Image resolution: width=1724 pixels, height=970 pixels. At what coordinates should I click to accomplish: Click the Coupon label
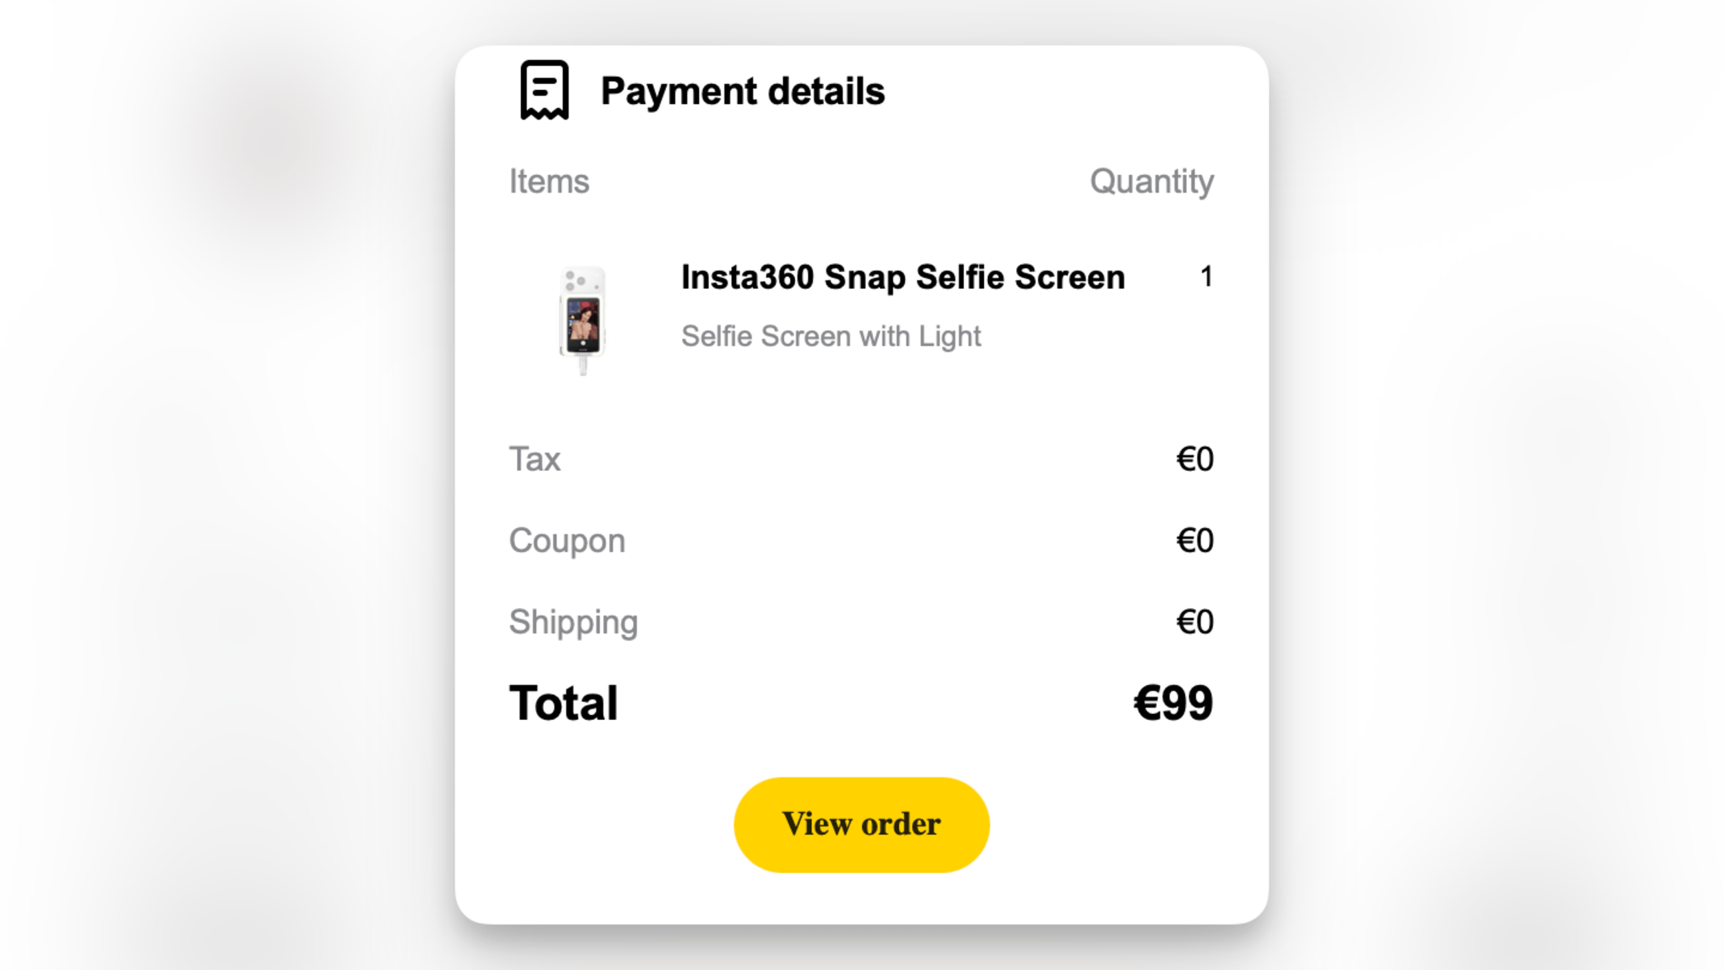(x=566, y=540)
